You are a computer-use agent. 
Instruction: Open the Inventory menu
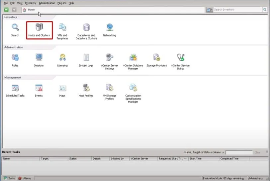[x=31, y=3]
